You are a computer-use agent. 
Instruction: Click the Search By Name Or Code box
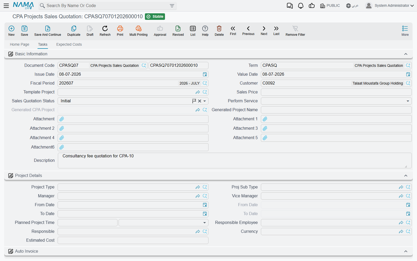[107, 5]
